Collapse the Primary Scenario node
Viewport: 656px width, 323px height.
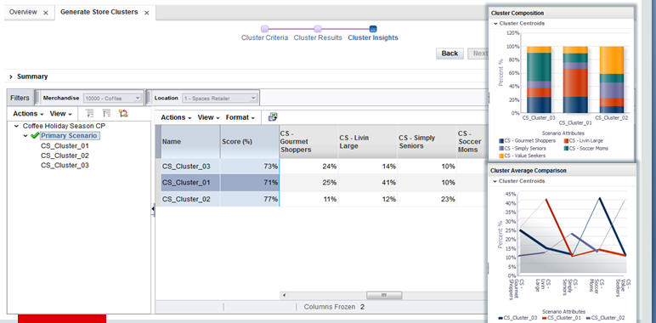click(x=26, y=136)
